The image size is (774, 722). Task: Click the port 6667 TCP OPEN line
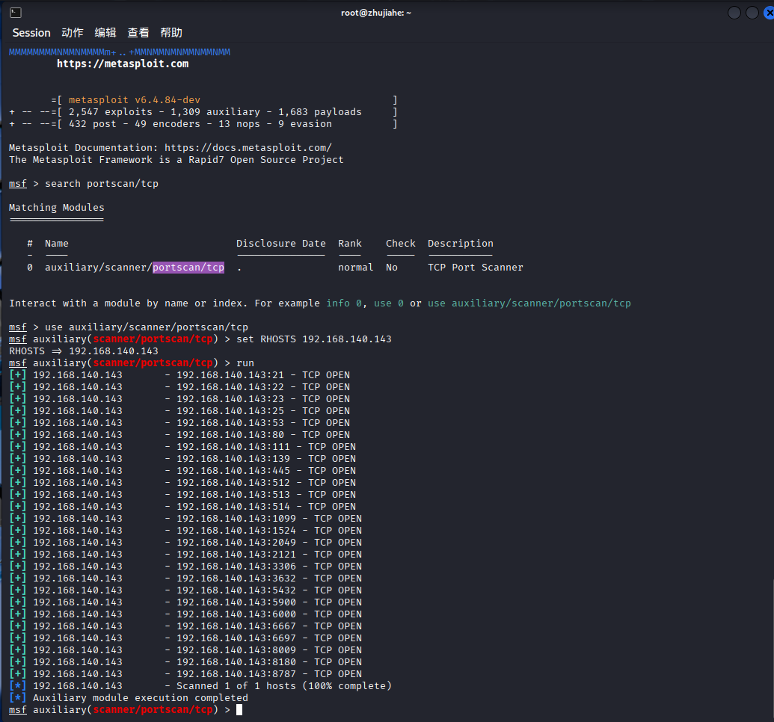click(x=185, y=626)
